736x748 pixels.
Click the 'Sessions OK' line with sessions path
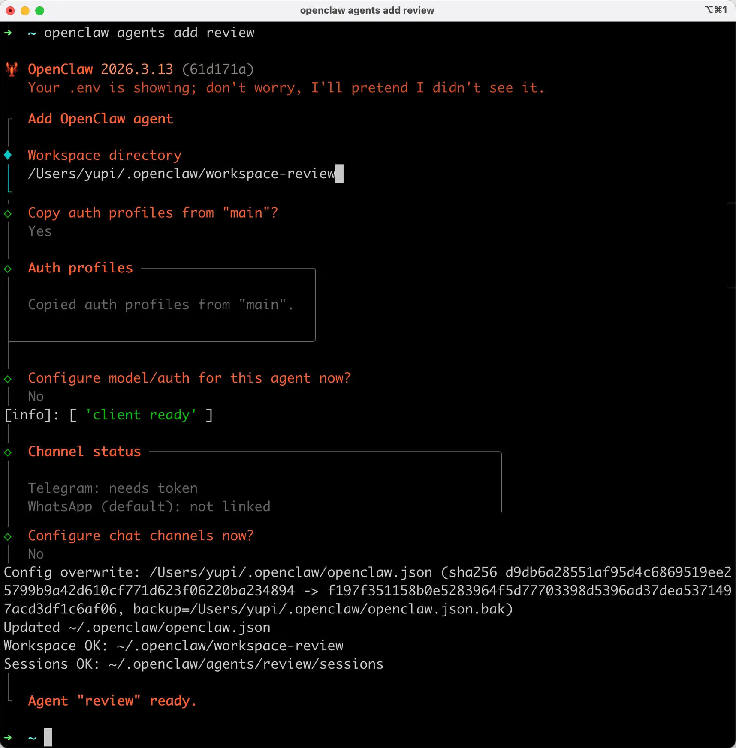(x=193, y=664)
